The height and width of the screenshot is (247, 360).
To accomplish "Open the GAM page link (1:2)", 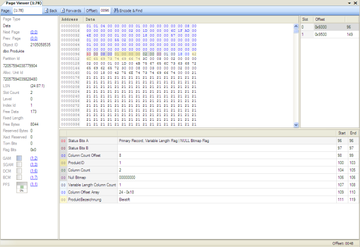I will pyautogui.click(x=34, y=158).
